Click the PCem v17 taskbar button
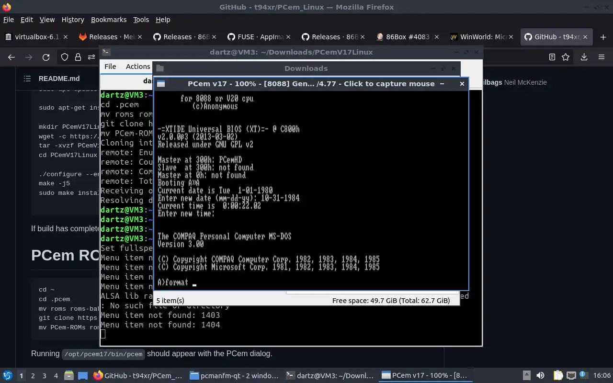The width and height of the screenshot is (613, 383). tap(425, 376)
